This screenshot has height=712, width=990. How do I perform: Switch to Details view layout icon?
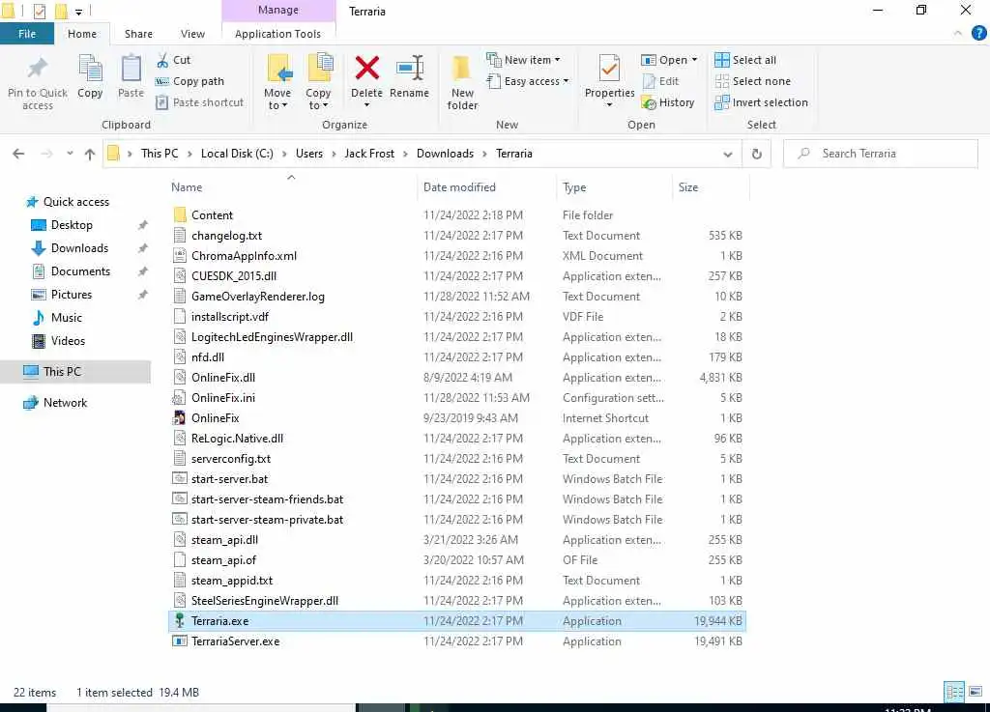coord(954,693)
